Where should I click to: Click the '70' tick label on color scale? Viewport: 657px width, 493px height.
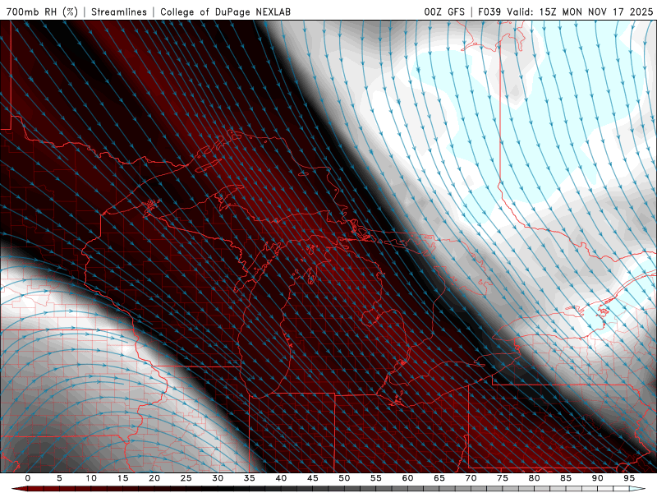pyautogui.click(x=471, y=478)
